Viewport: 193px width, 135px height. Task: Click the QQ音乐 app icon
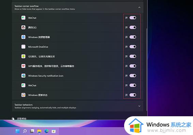[x=24, y=56]
